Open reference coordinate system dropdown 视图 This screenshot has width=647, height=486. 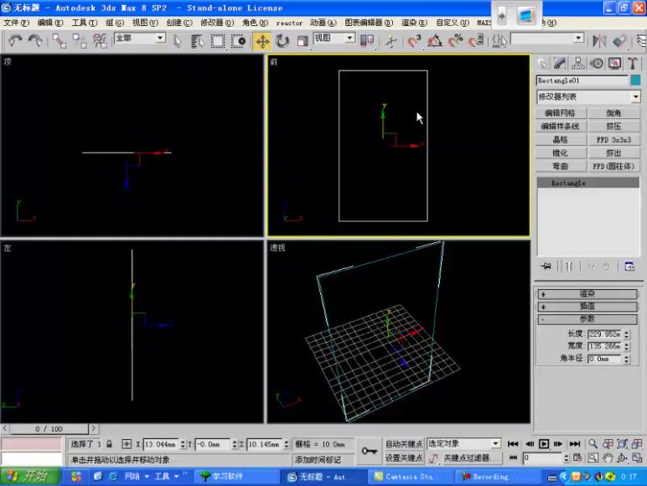tap(334, 39)
